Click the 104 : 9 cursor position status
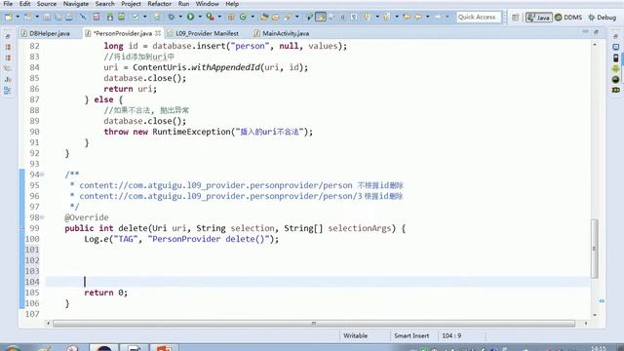Image resolution: width=624 pixels, height=351 pixels. pyautogui.click(x=451, y=335)
